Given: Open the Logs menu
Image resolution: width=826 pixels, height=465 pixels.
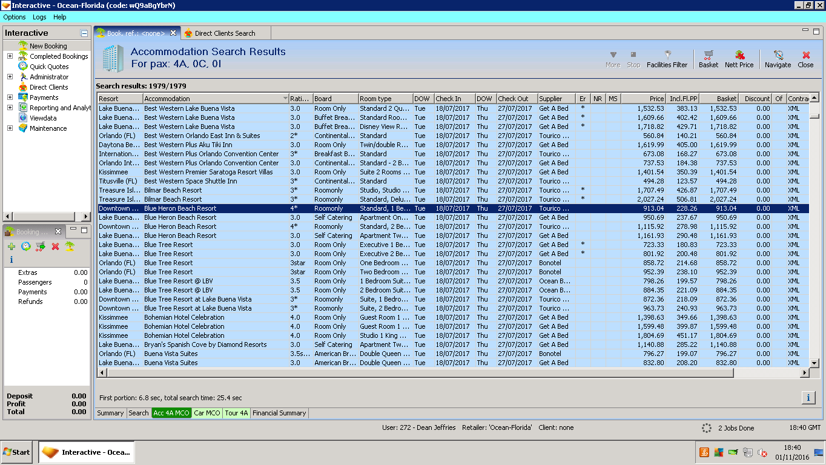Looking at the screenshot, I should tap(39, 17).
